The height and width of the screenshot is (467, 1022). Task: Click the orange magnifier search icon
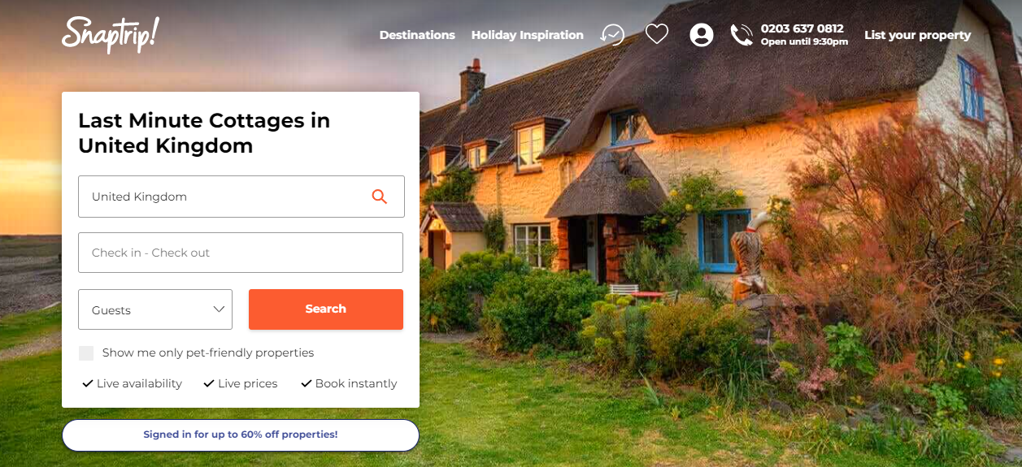[x=380, y=197]
